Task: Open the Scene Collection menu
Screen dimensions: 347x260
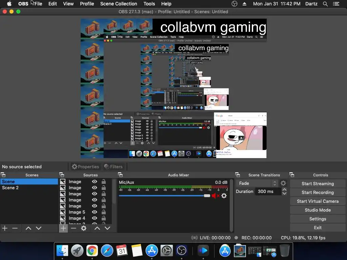Action: (119, 4)
